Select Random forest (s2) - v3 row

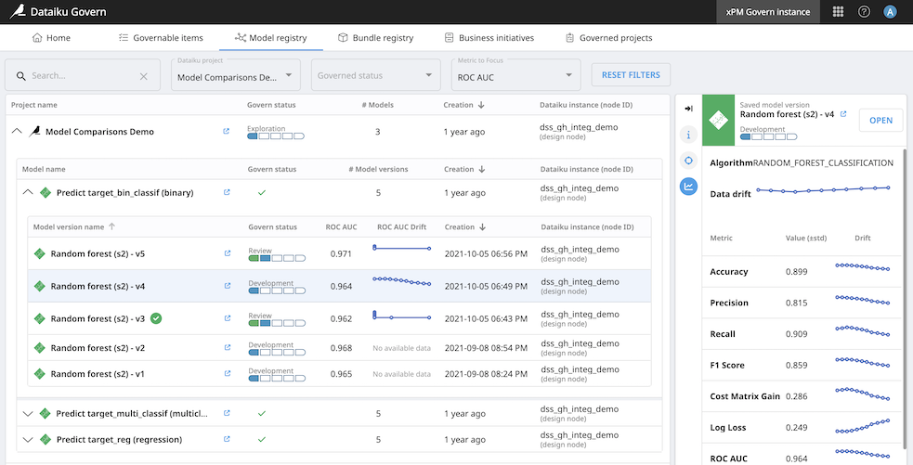pos(339,318)
